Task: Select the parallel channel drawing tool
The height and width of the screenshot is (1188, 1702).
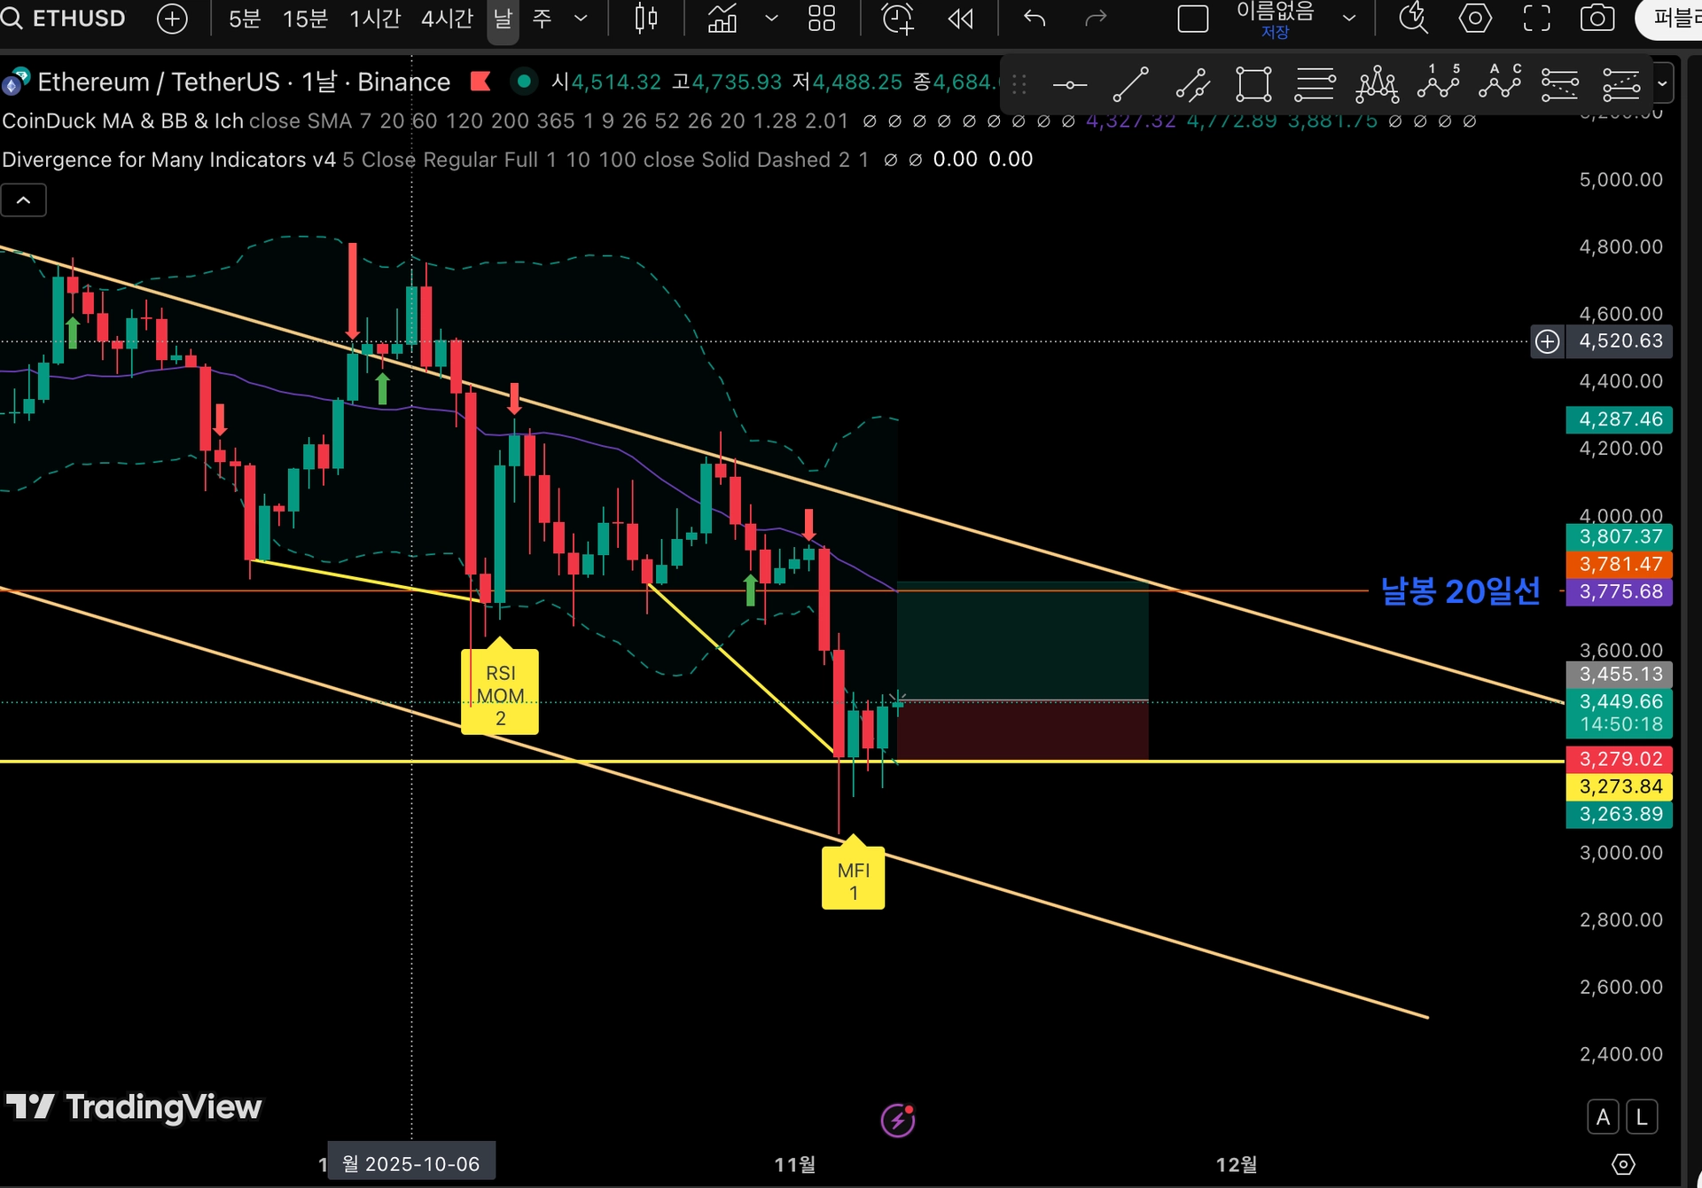Action: 1192,85
